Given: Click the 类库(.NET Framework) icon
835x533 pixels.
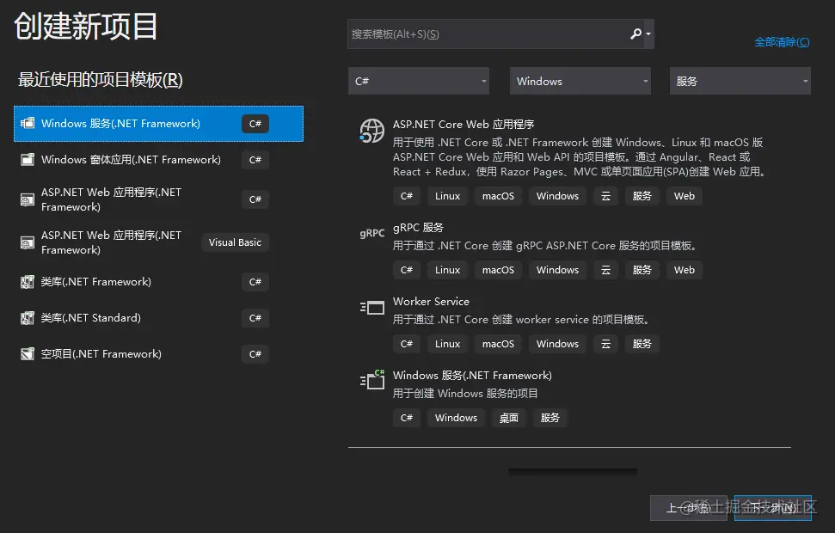Looking at the screenshot, I should coord(28,282).
